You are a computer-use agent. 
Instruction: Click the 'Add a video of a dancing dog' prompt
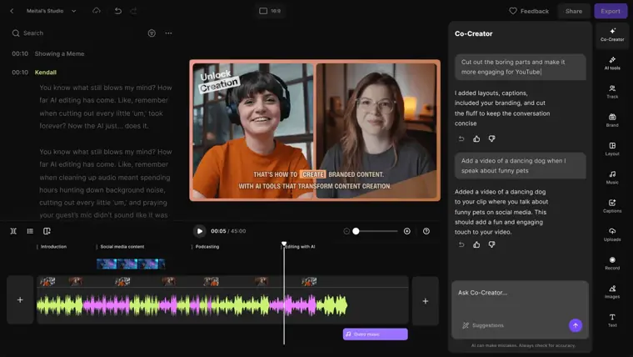(521, 166)
